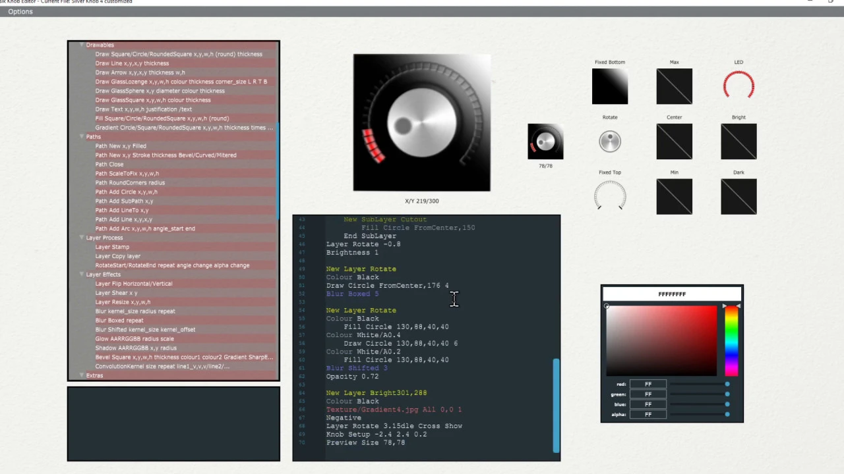
Task: Select 'Draw GlassLozenge' command row
Action: click(x=181, y=82)
